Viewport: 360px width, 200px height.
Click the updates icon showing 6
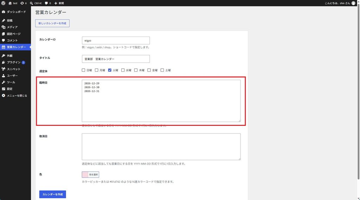[x=22, y=3]
